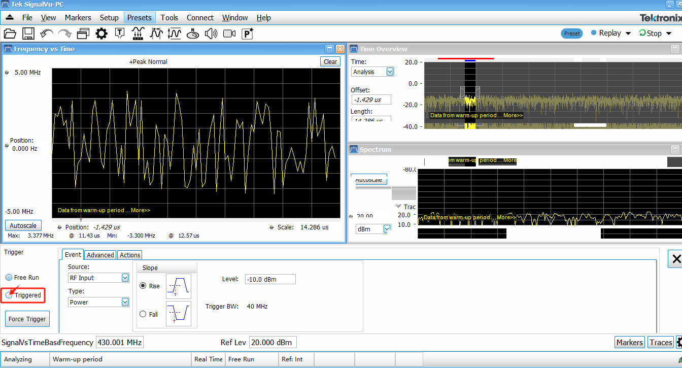Choose the Rise slope radio button

(x=143, y=286)
